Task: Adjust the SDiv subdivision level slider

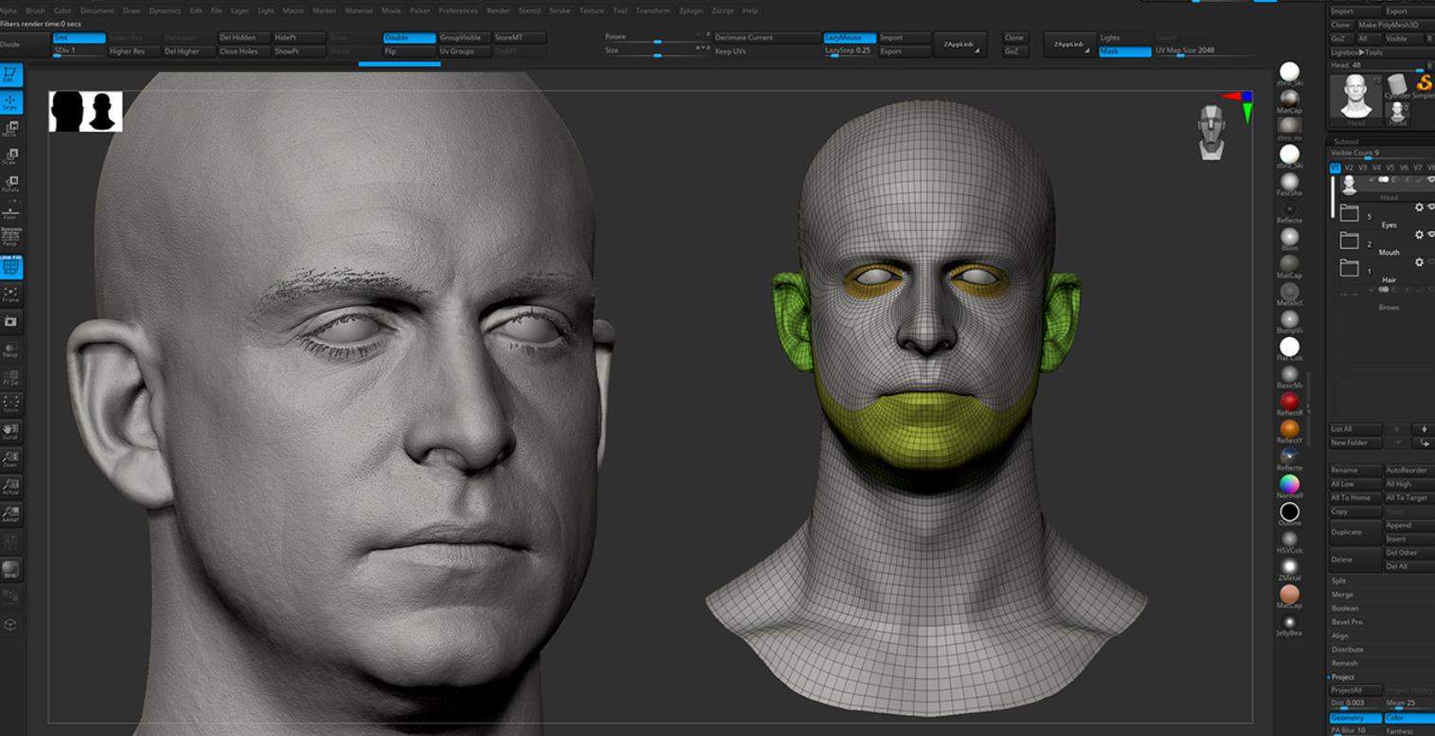Action: tap(79, 51)
